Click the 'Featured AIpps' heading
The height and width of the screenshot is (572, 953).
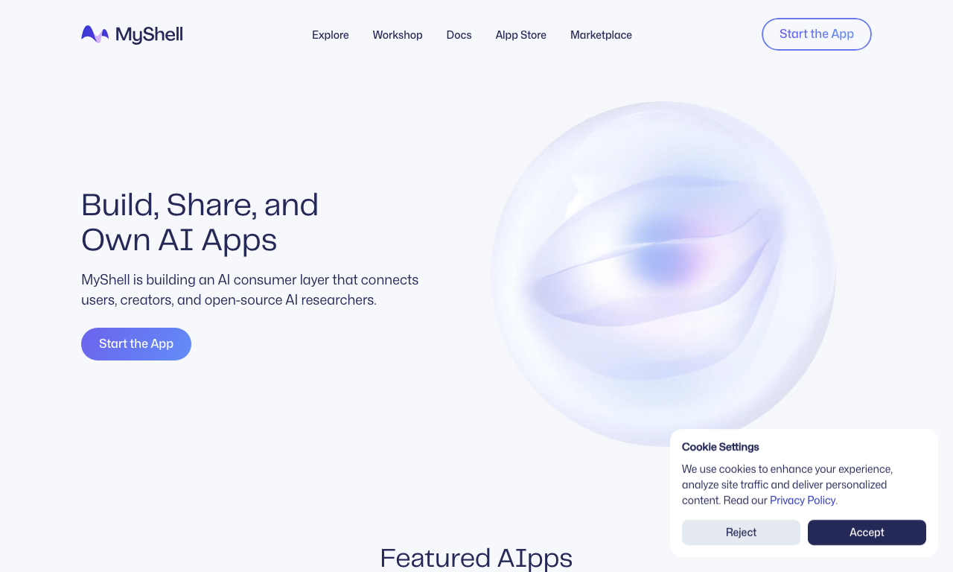[x=476, y=558]
